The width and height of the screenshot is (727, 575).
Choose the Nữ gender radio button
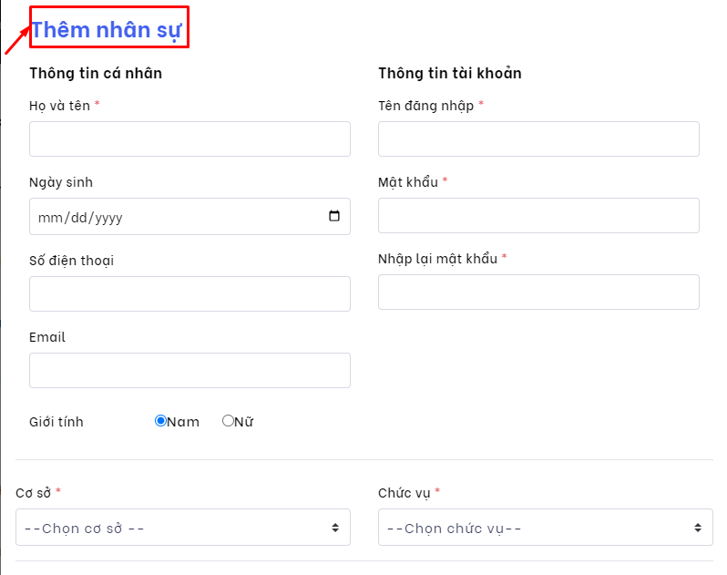[228, 421]
